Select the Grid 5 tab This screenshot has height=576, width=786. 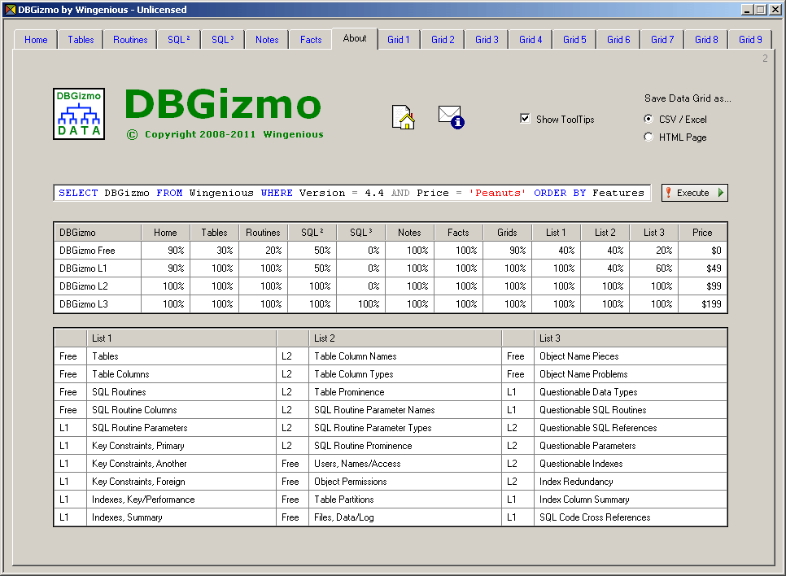point(574,40)
